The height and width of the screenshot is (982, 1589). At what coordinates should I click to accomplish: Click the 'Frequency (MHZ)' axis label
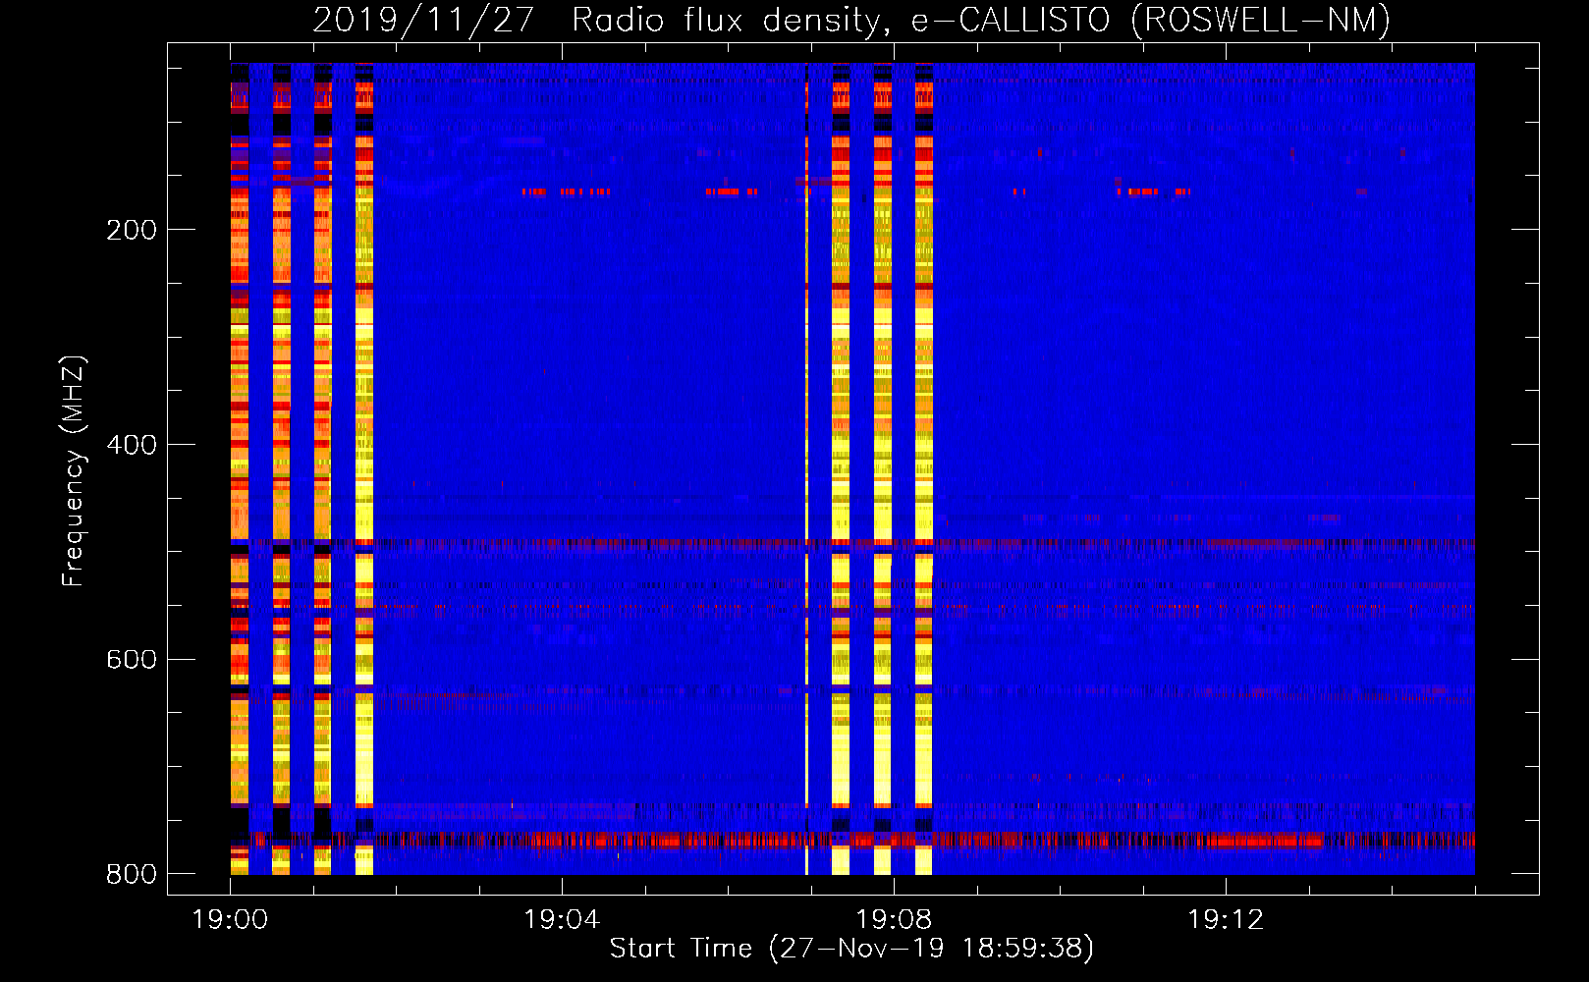[73, 470]
